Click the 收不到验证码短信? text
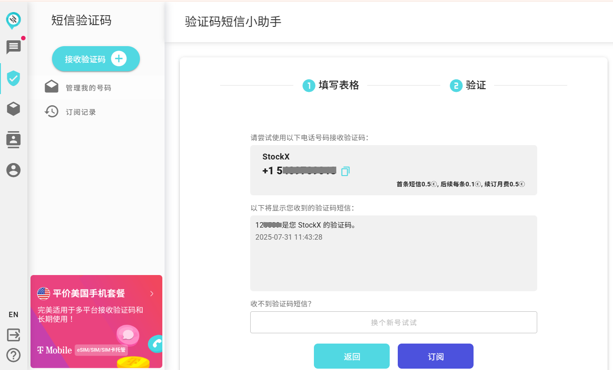Image resolution: width=613 pixels, height=370 pixels. coord(281,304)
